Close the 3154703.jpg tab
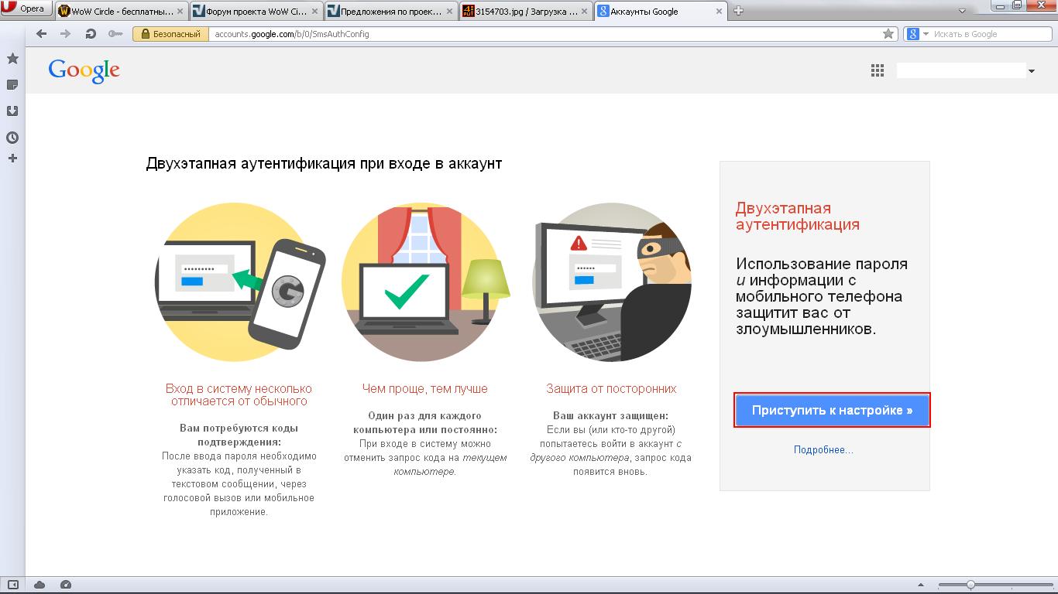The width and height of the screenshot is (1058, 594). (585, 11)
